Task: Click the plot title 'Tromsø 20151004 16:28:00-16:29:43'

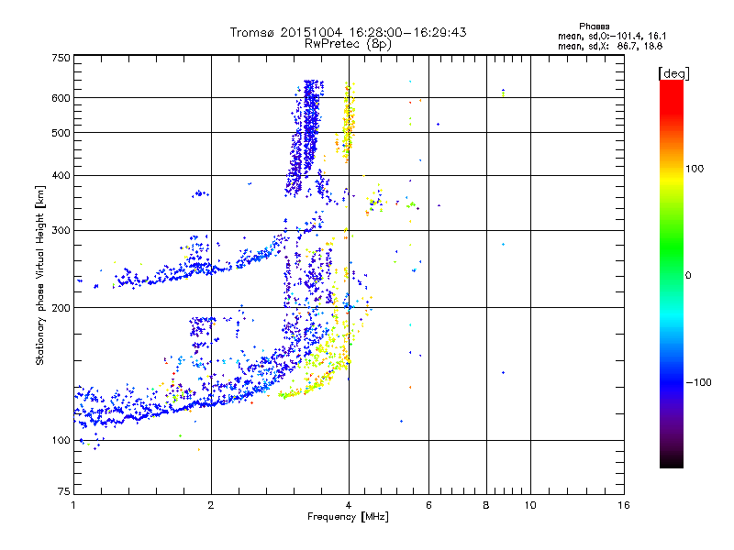Action: tap(348, 32)
